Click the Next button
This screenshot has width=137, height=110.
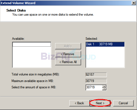tap(100, 103)
